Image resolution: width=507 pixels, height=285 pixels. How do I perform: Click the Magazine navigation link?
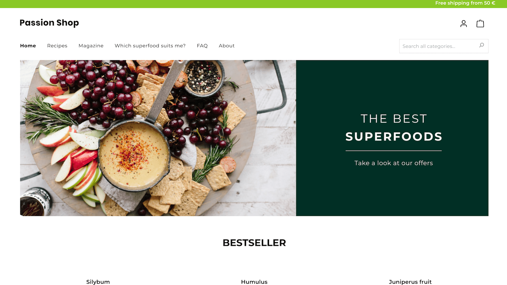click(91, 46)
